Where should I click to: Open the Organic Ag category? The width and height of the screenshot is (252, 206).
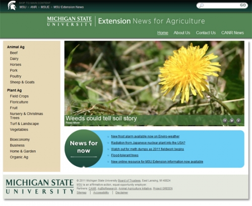[19, 157]
